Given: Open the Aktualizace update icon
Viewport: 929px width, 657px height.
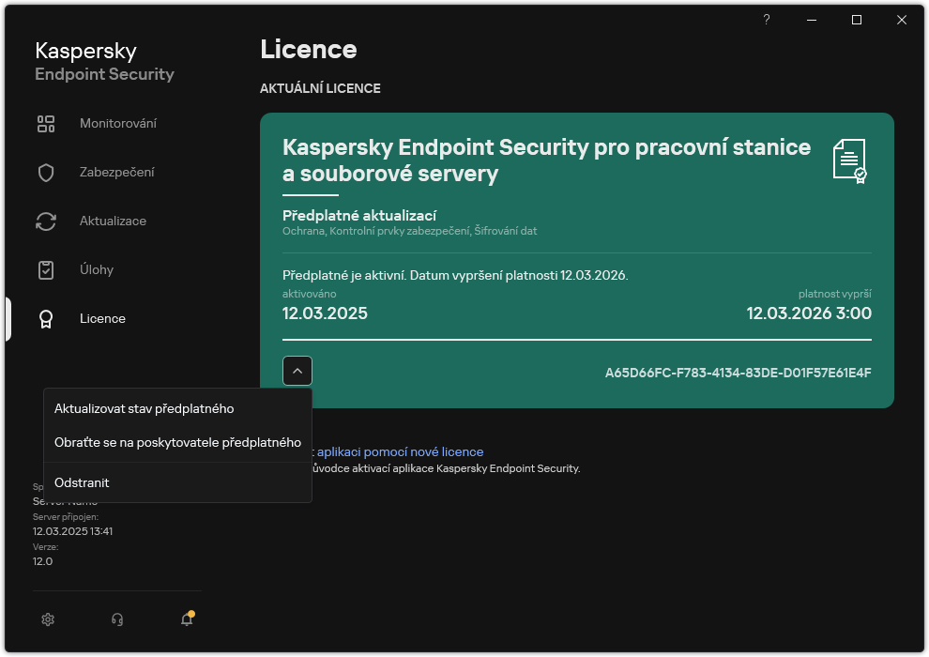Looking at the screenshot, I should tap(46, 221).
